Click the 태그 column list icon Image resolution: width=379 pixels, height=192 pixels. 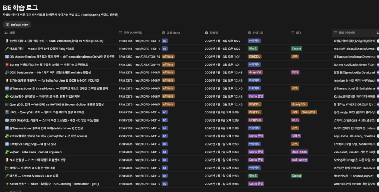[292, 33]
